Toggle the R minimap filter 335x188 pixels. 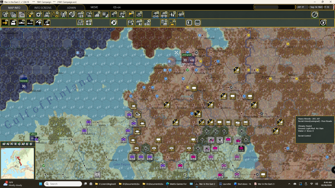click(16, 144)
